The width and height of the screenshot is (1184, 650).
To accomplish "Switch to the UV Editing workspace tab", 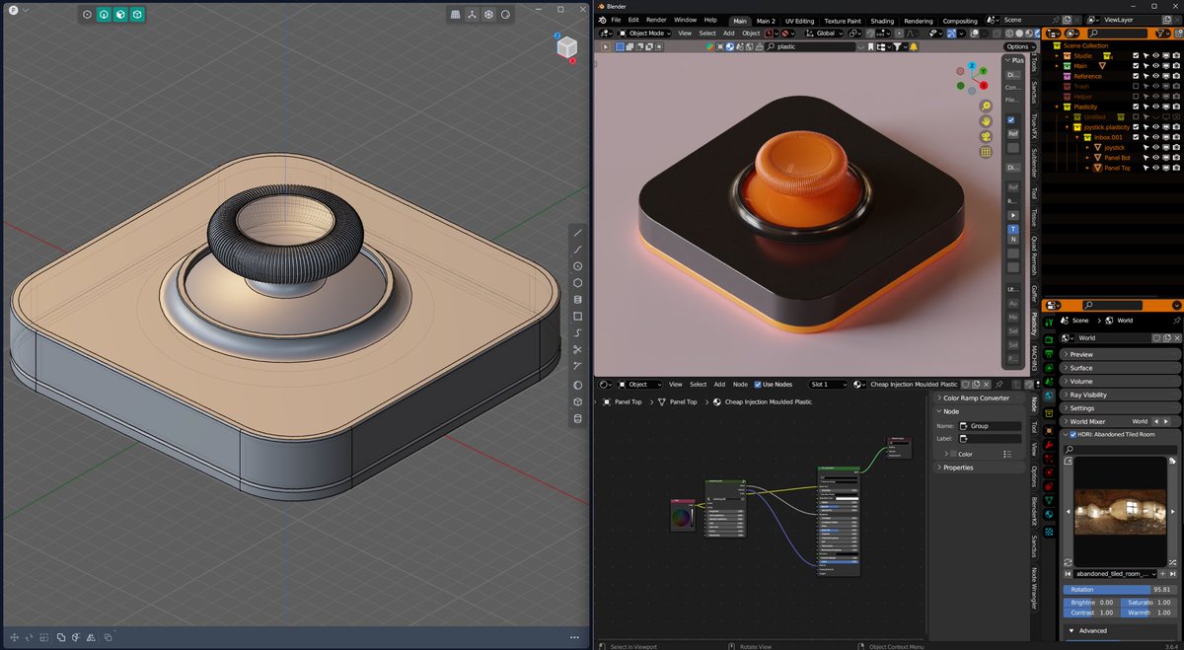I will [x=797, y=21].
